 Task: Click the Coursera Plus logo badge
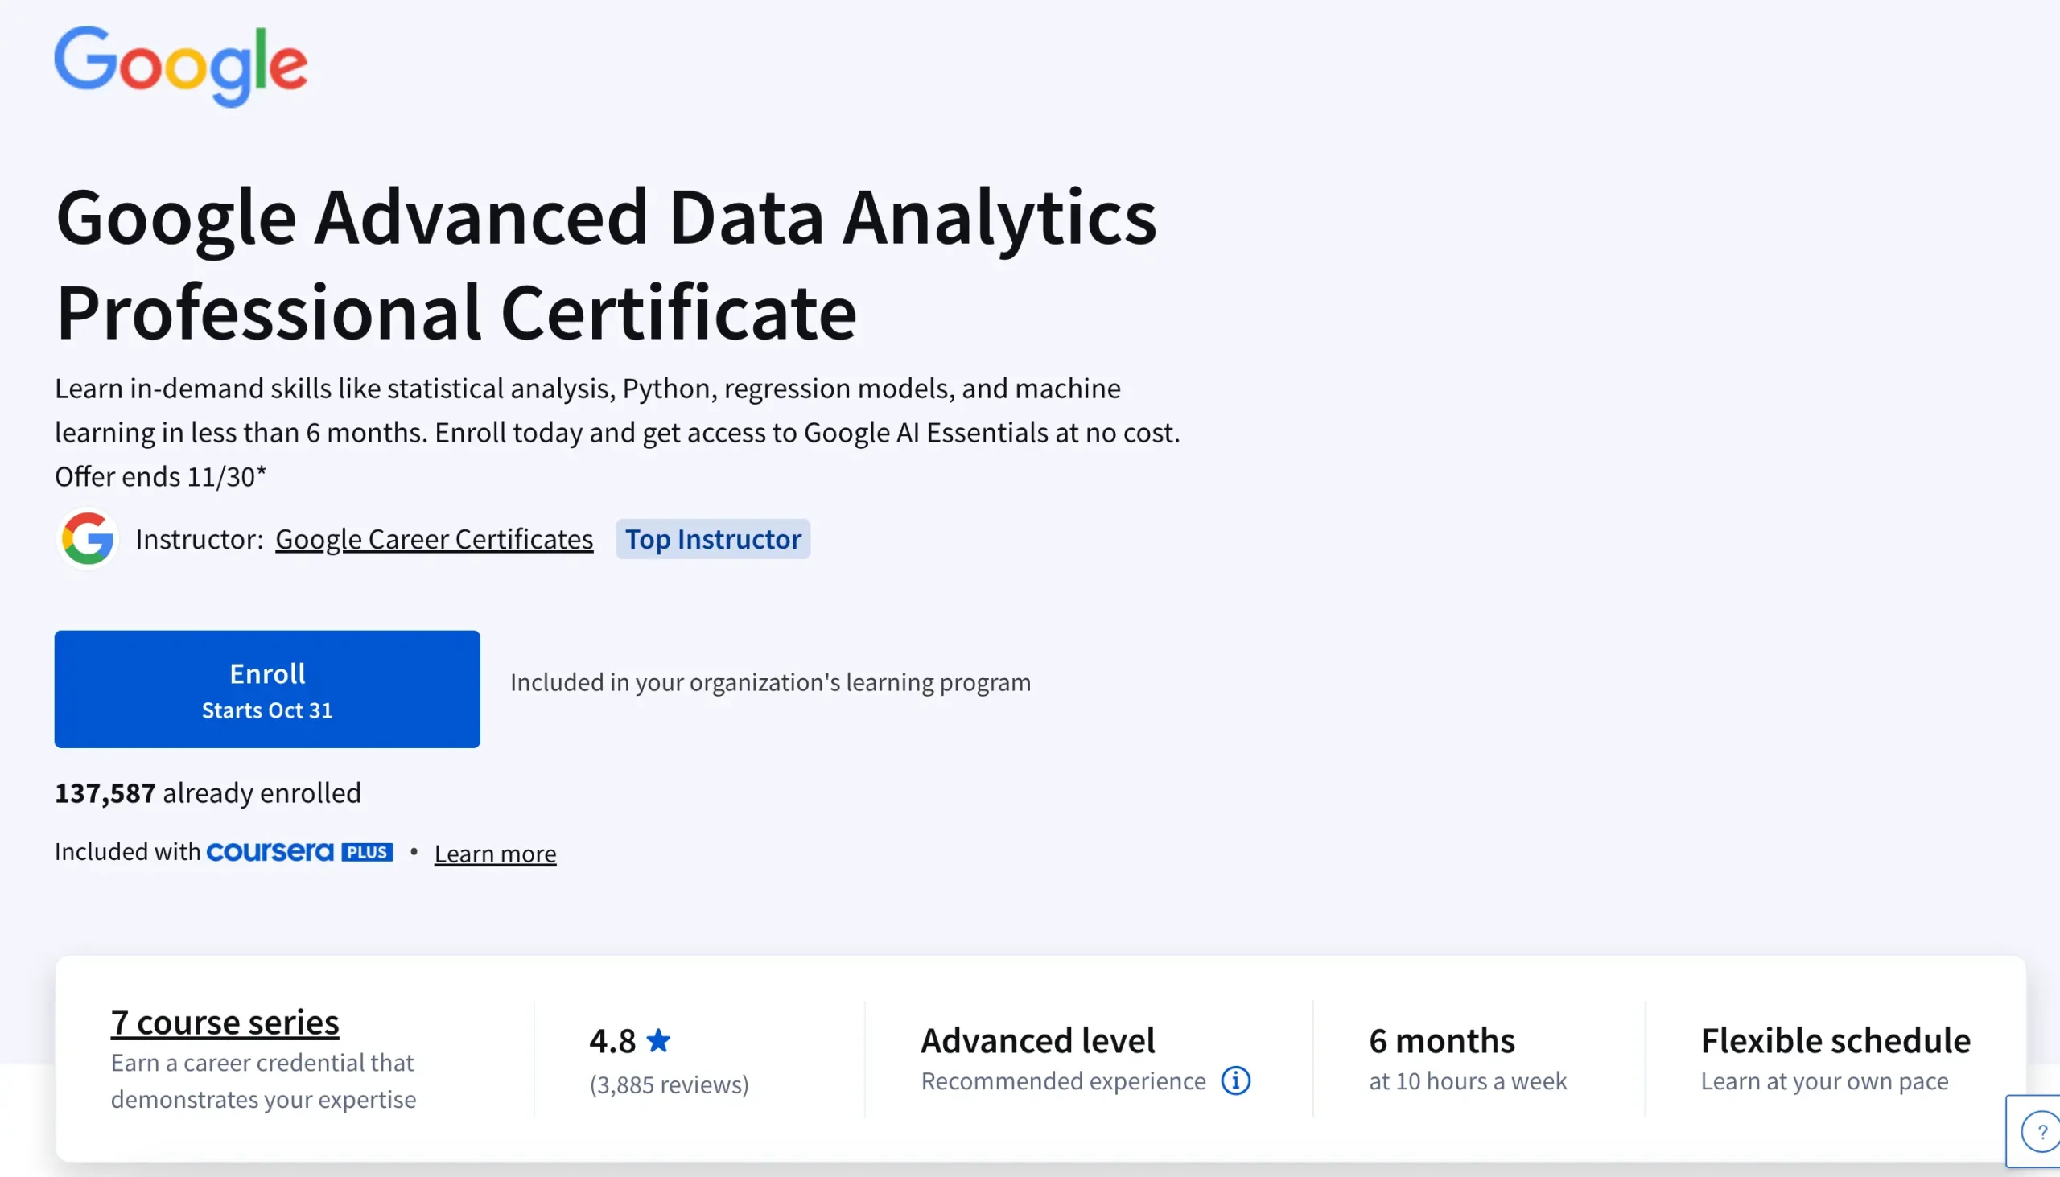coord(299,852)
